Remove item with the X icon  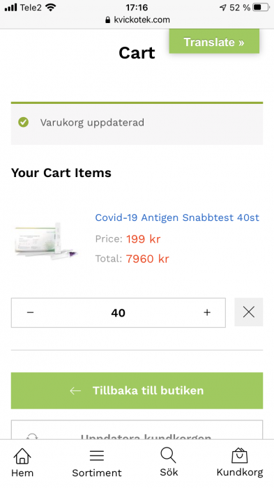(248, 312)
